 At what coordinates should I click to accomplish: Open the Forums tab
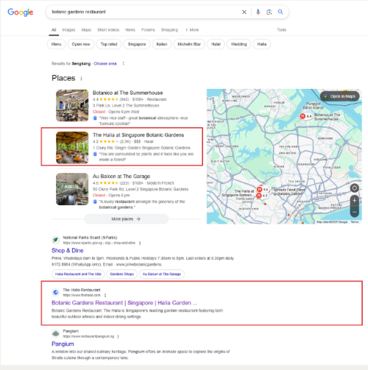coord(148,30)
